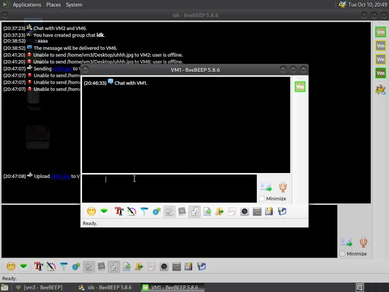Send message with envelope arrow in idk window
Screen dimensions: 389x292
tap(346, 242)
